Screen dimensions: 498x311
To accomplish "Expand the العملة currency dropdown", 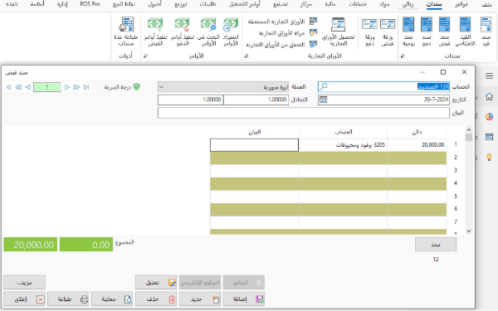I will point(161,86).
